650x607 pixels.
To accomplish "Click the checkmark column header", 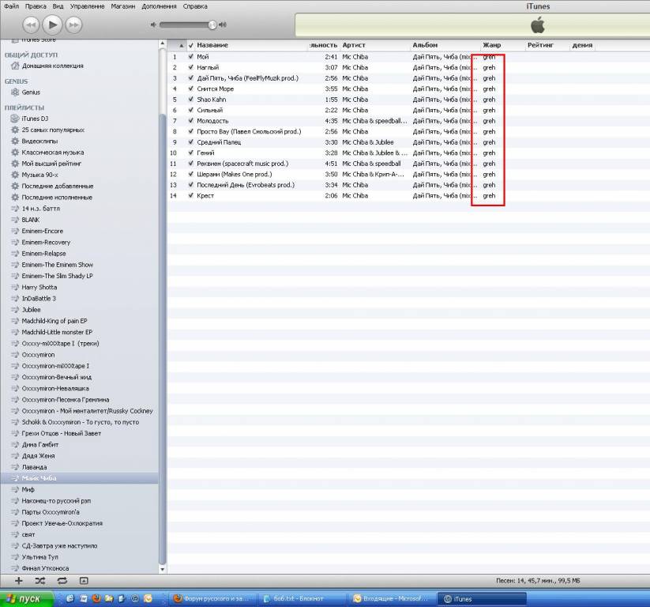I will (190, 45).
